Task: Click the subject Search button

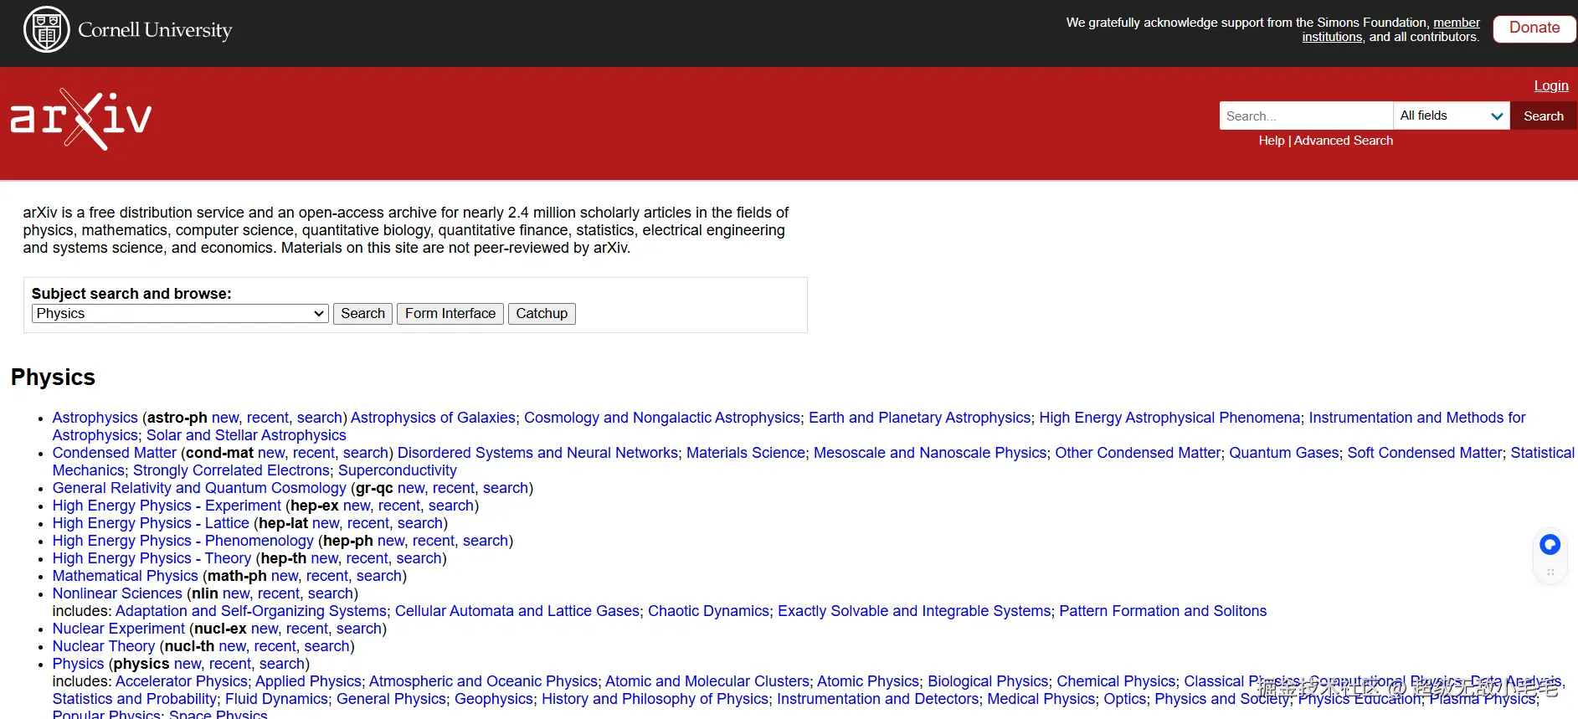Action: 362,313
